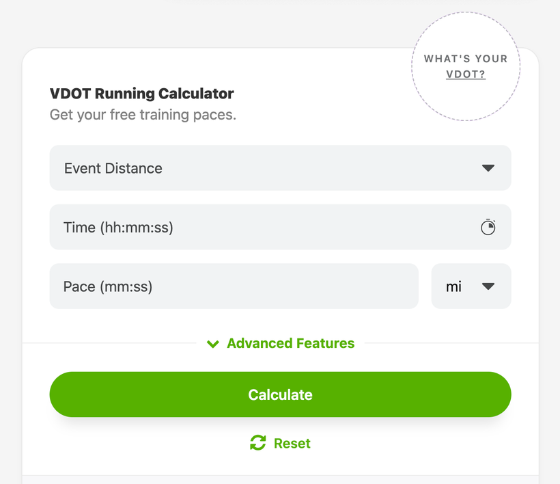Open the underlined VDOT? link

click(466, 75)
